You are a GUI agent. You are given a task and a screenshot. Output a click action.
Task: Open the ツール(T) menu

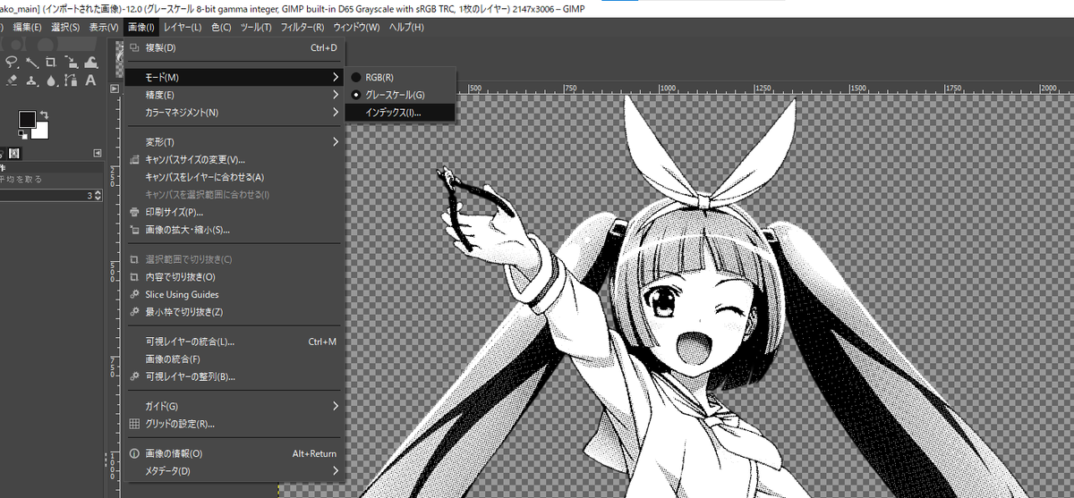click(256, 28)
